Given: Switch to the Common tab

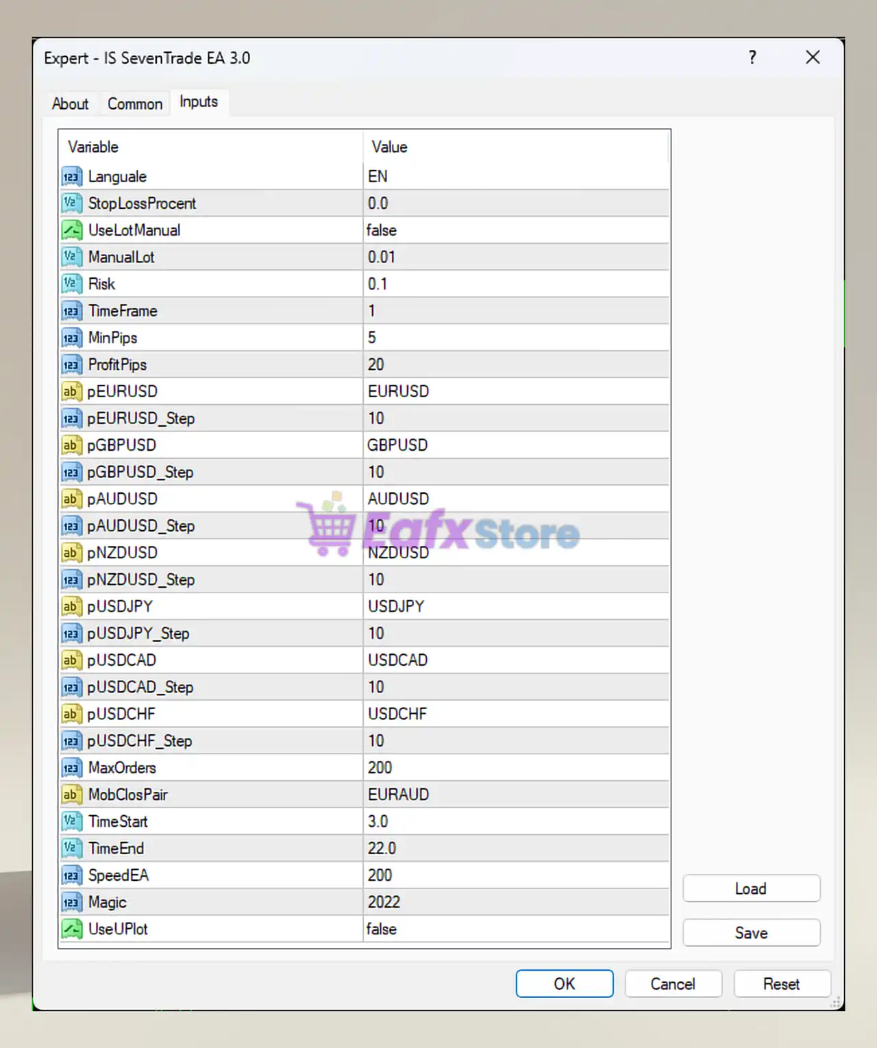Looking at the screenshot, I should coord(135,104).
